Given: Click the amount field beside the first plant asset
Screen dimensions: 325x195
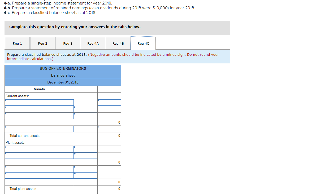Looking at the screenshot, I should click(x=85, y=149).
